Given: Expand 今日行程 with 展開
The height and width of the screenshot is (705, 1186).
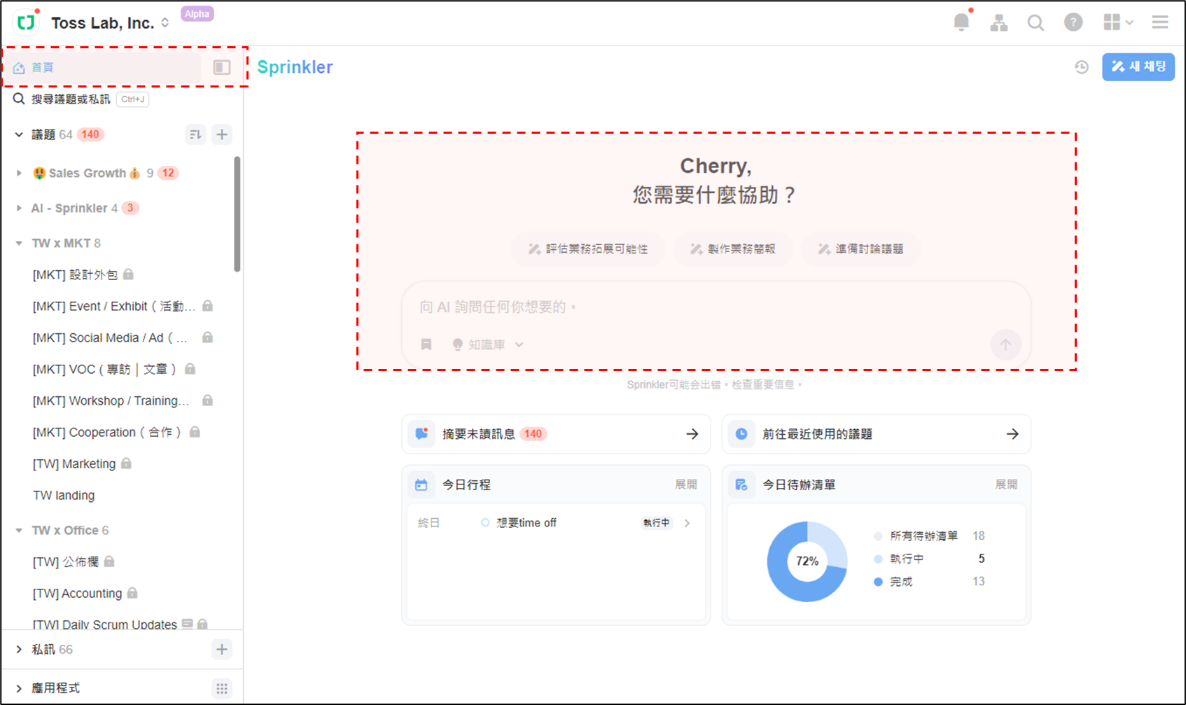Looking at the screenshot, I should [686, 484].
